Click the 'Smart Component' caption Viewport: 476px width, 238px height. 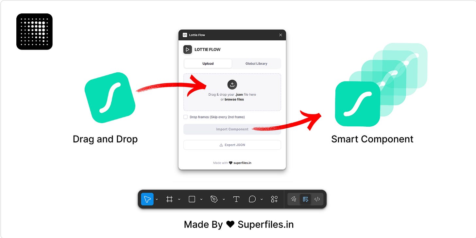tap(372, 139)
